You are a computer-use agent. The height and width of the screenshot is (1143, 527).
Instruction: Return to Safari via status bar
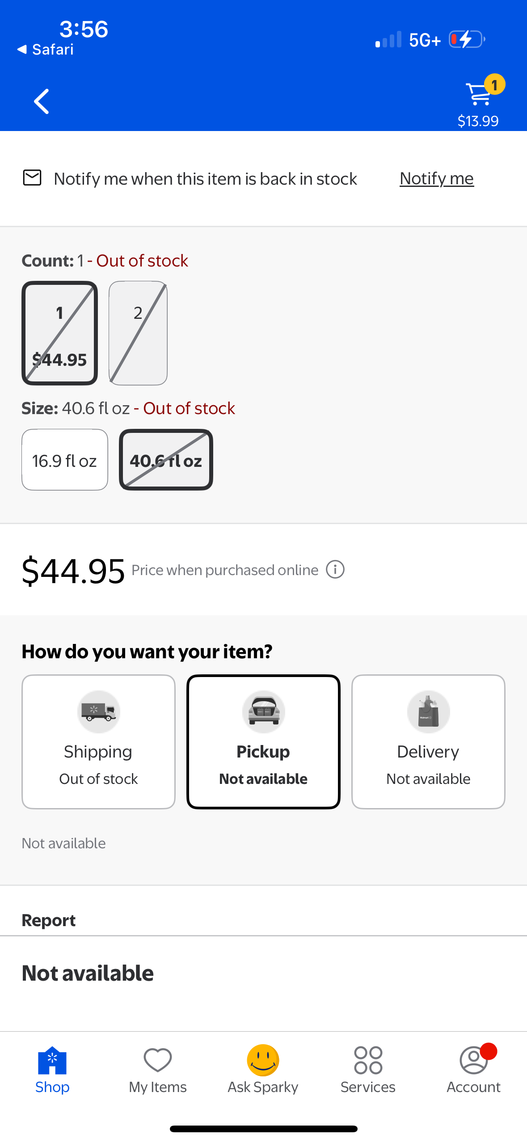pos(46,50)
